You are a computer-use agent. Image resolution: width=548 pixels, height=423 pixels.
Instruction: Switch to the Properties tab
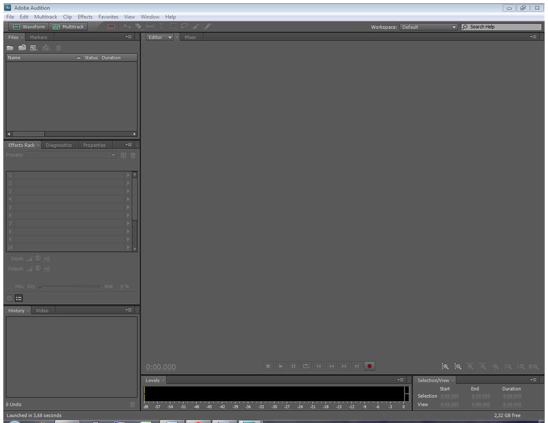click(94, 145)
